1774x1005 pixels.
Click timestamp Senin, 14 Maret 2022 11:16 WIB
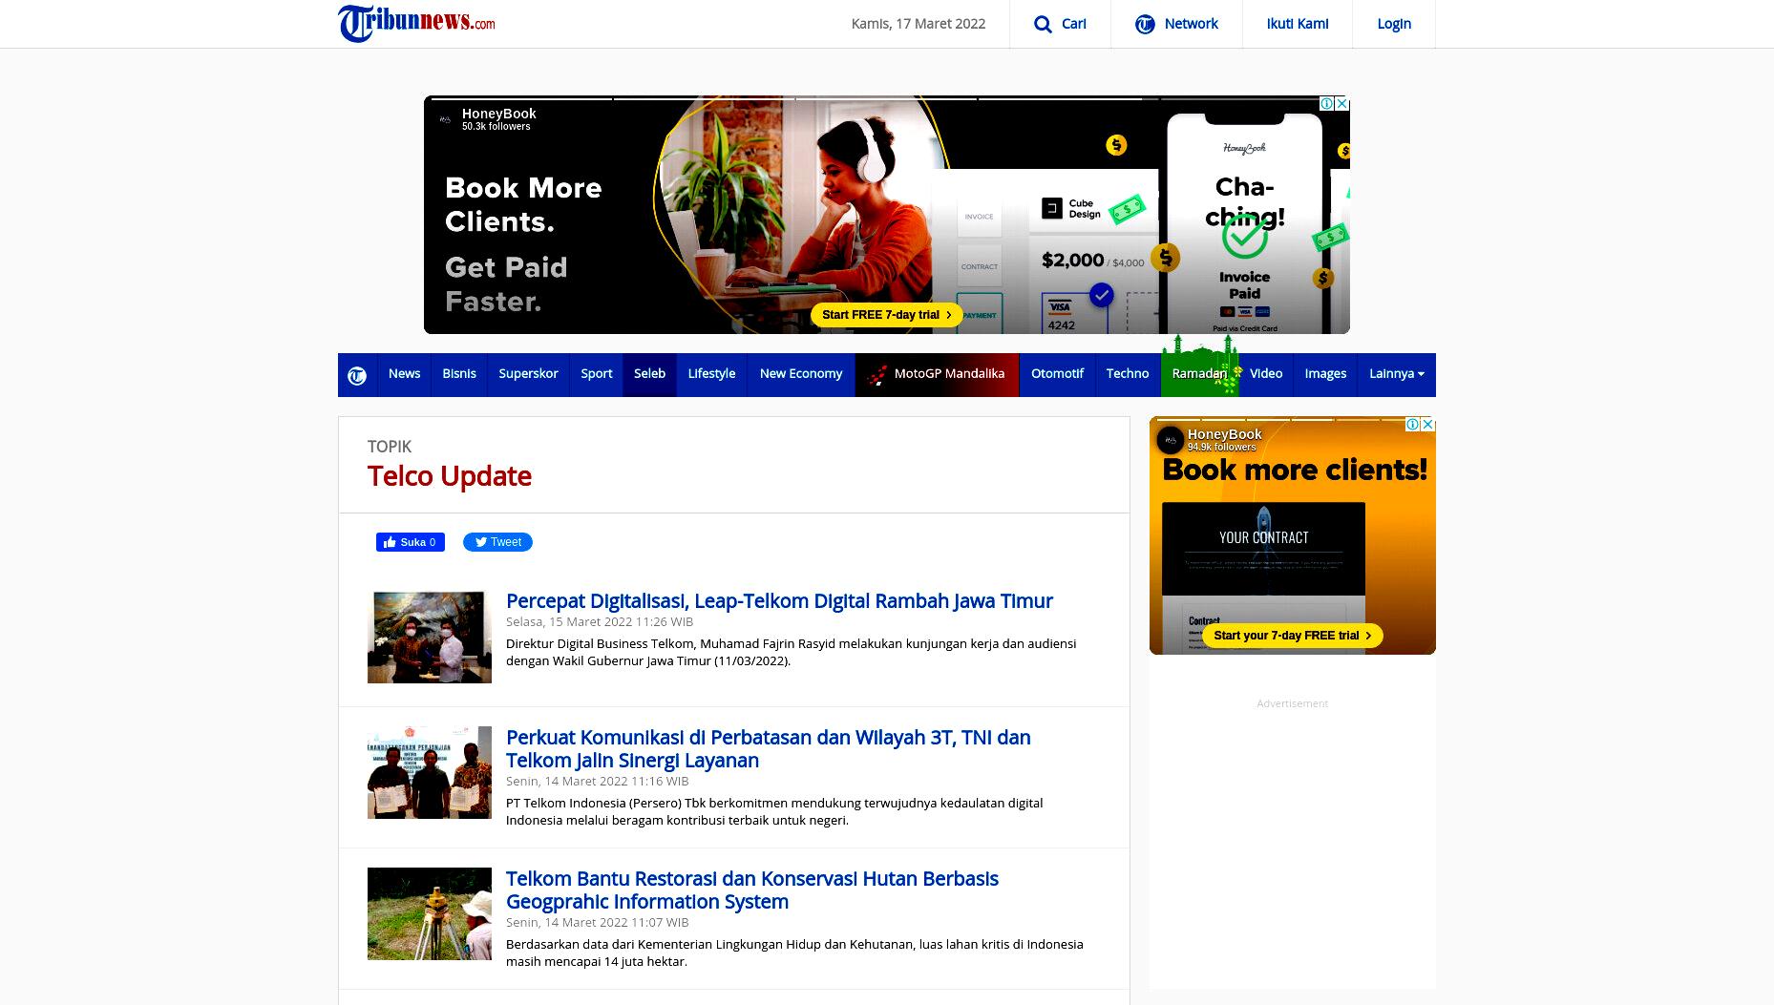(x=597, y=782)
